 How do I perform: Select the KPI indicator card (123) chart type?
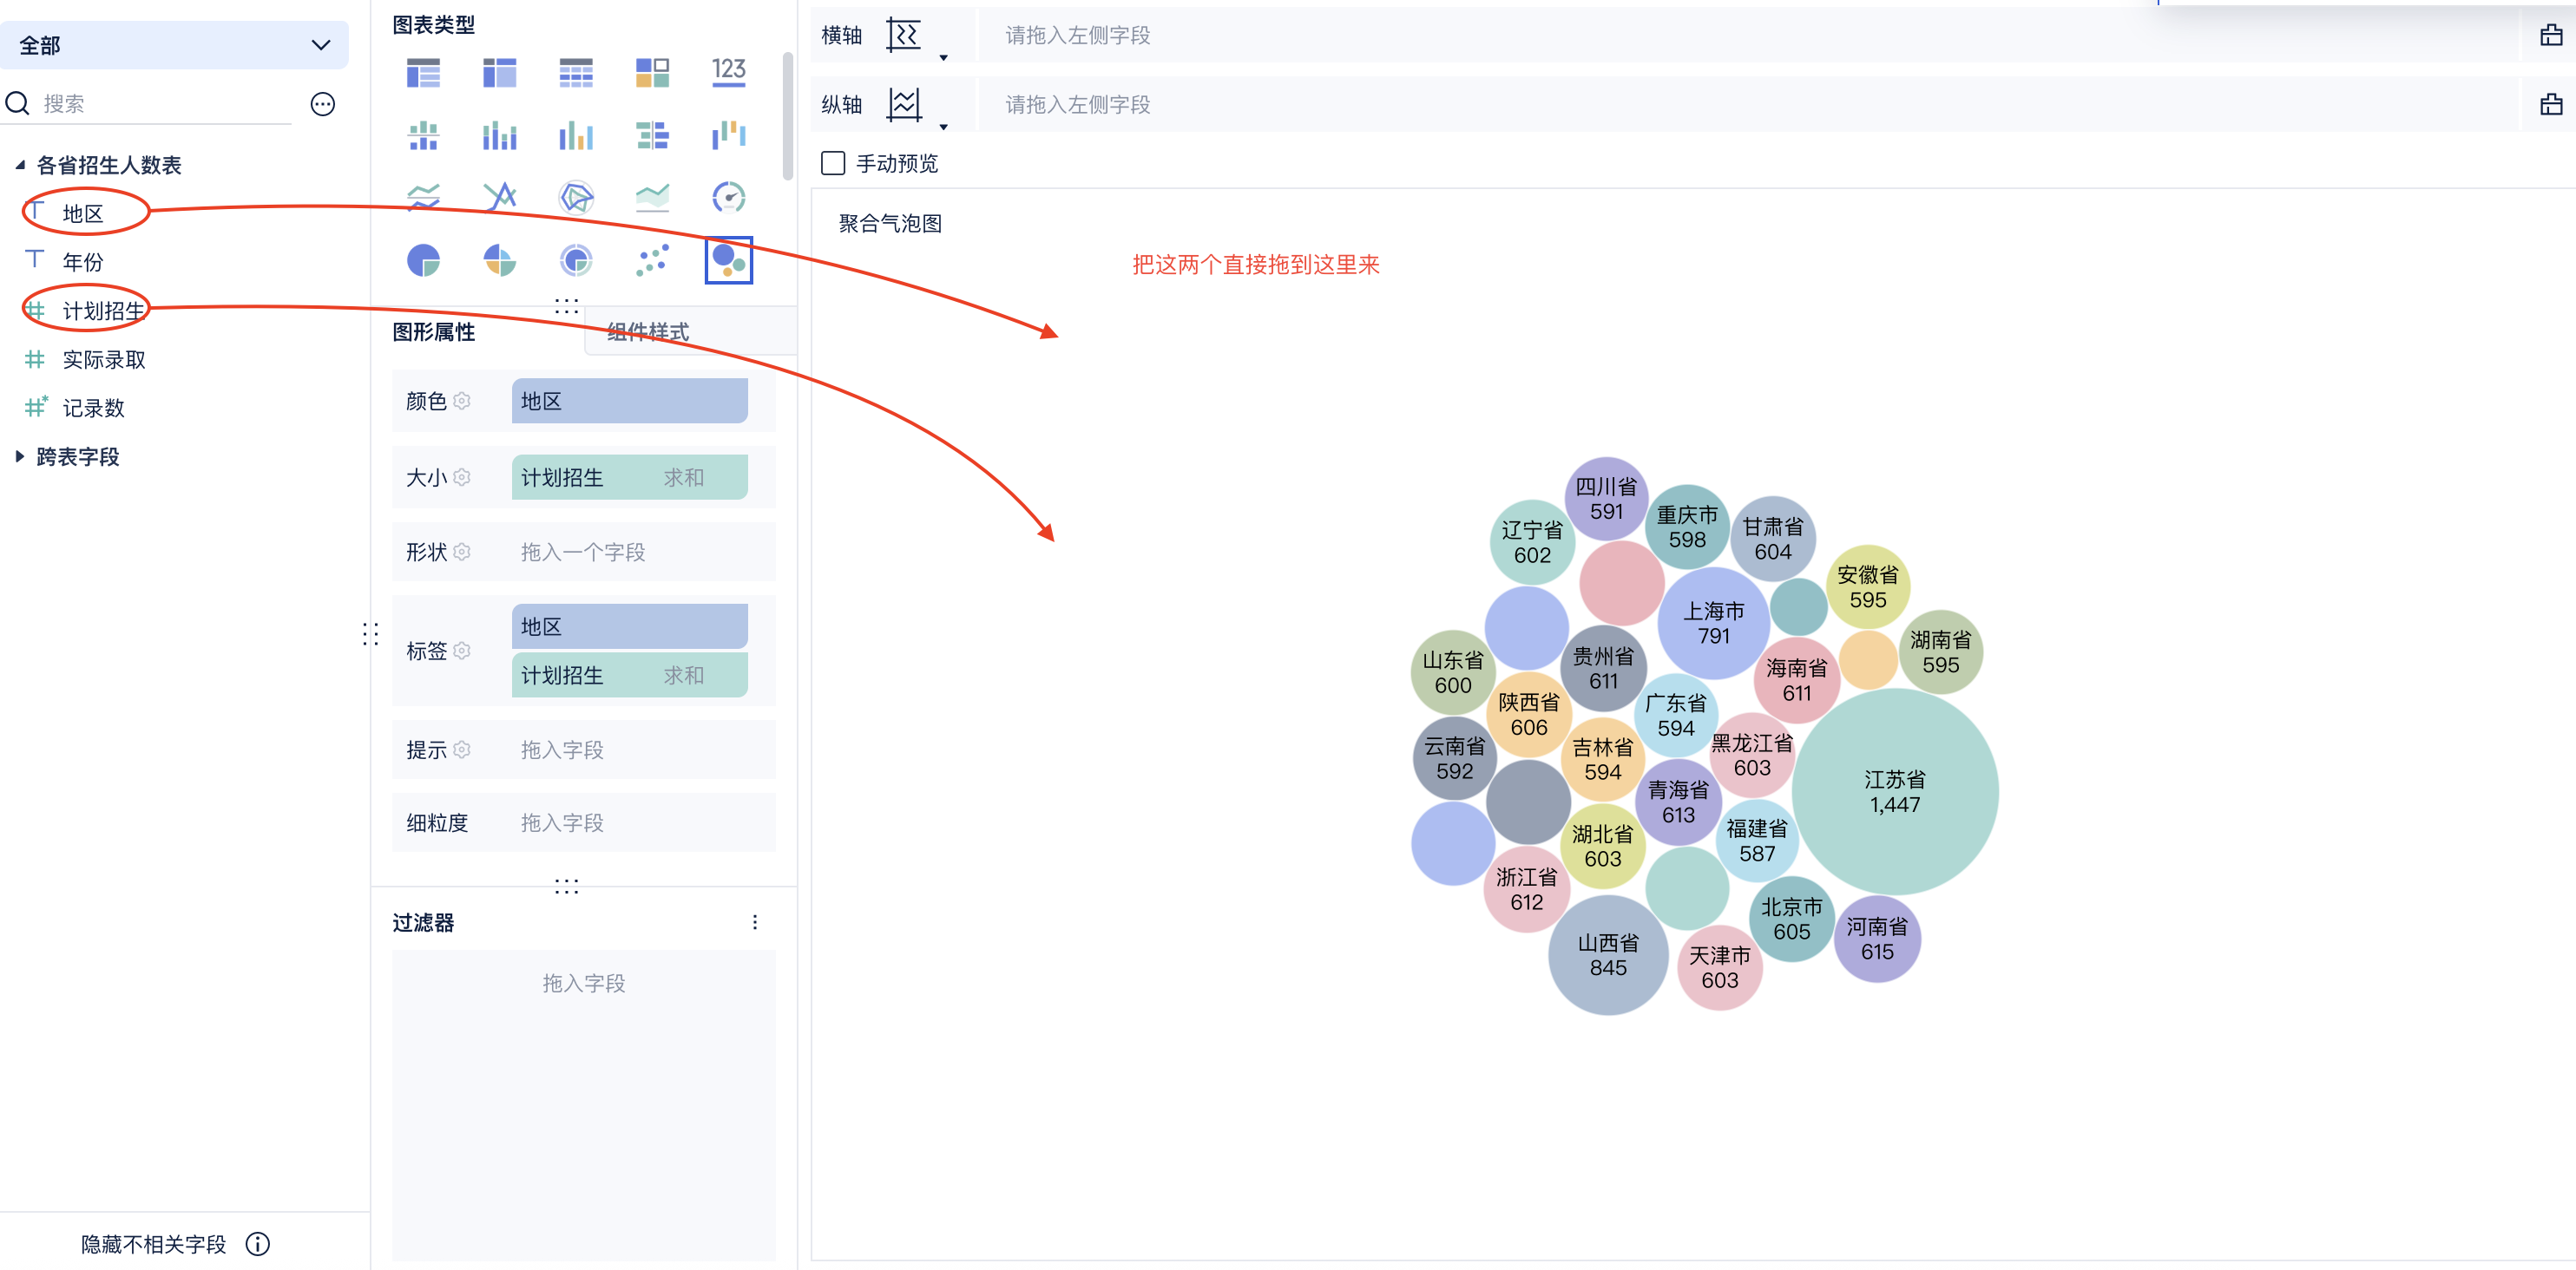[728, 72]
